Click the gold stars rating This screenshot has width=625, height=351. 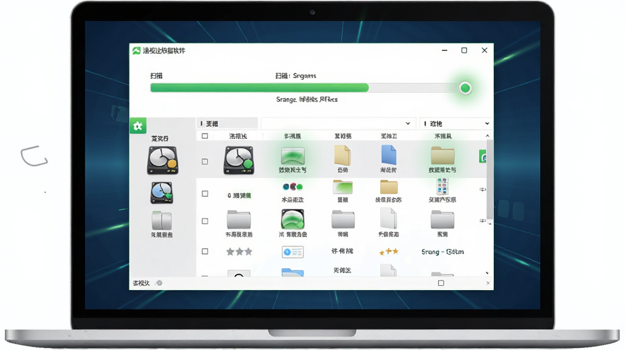(x=389, y=252)
